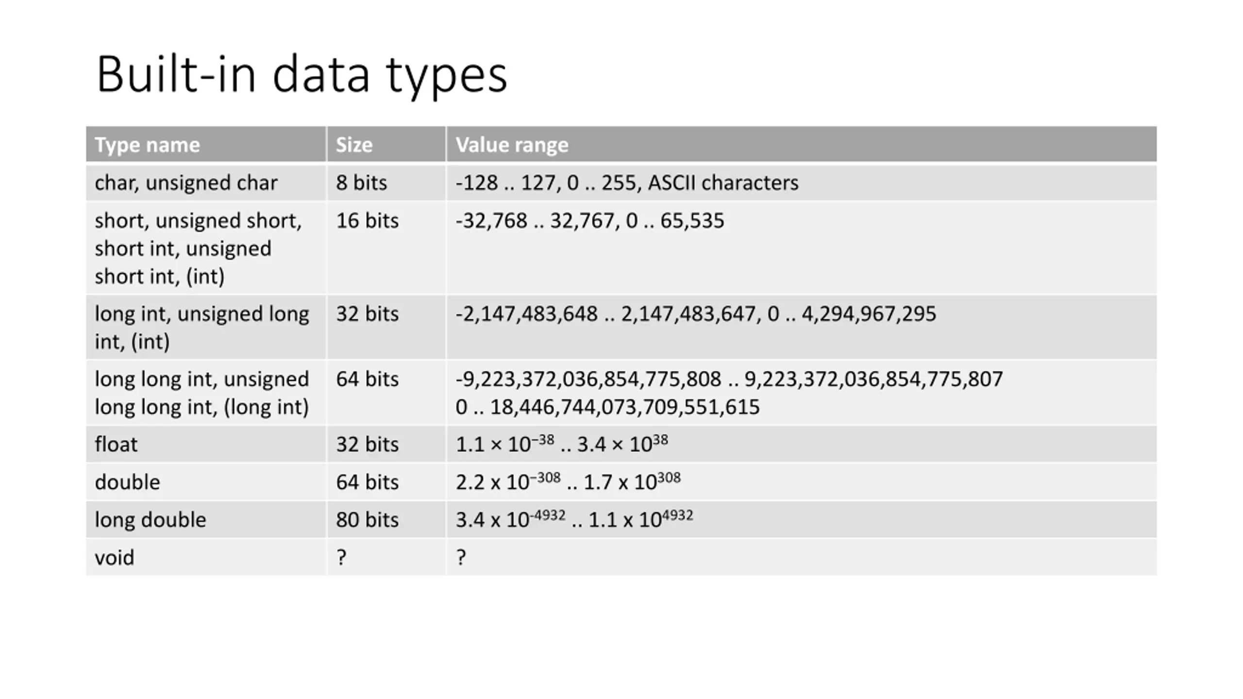Select the 'long int, unsigned long int' cell
This screenshot has height=699, width=1243.
[206, 327]
